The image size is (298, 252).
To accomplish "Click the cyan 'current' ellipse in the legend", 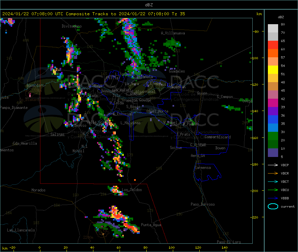I will coord(273,206).
